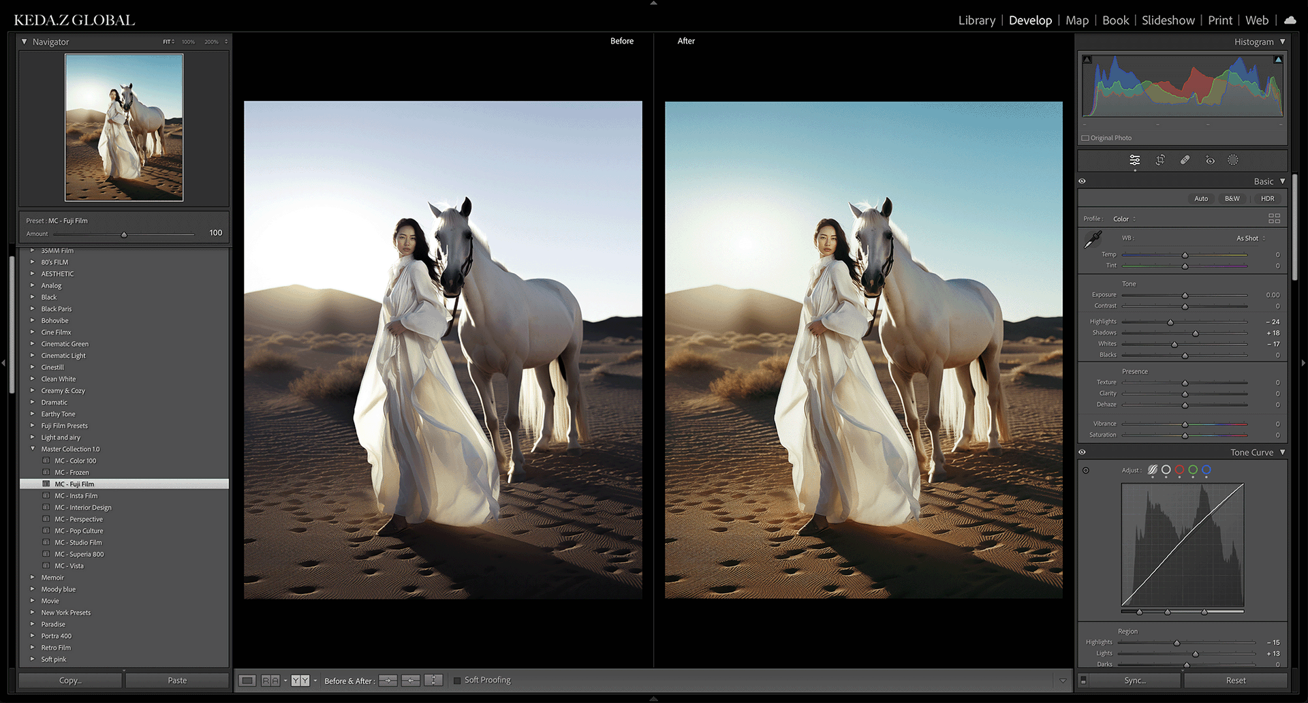Image resolution: width=1308 pixels, height=703 pixels.
Task: Switch to the Library module
Action: (x=976, y=20)
